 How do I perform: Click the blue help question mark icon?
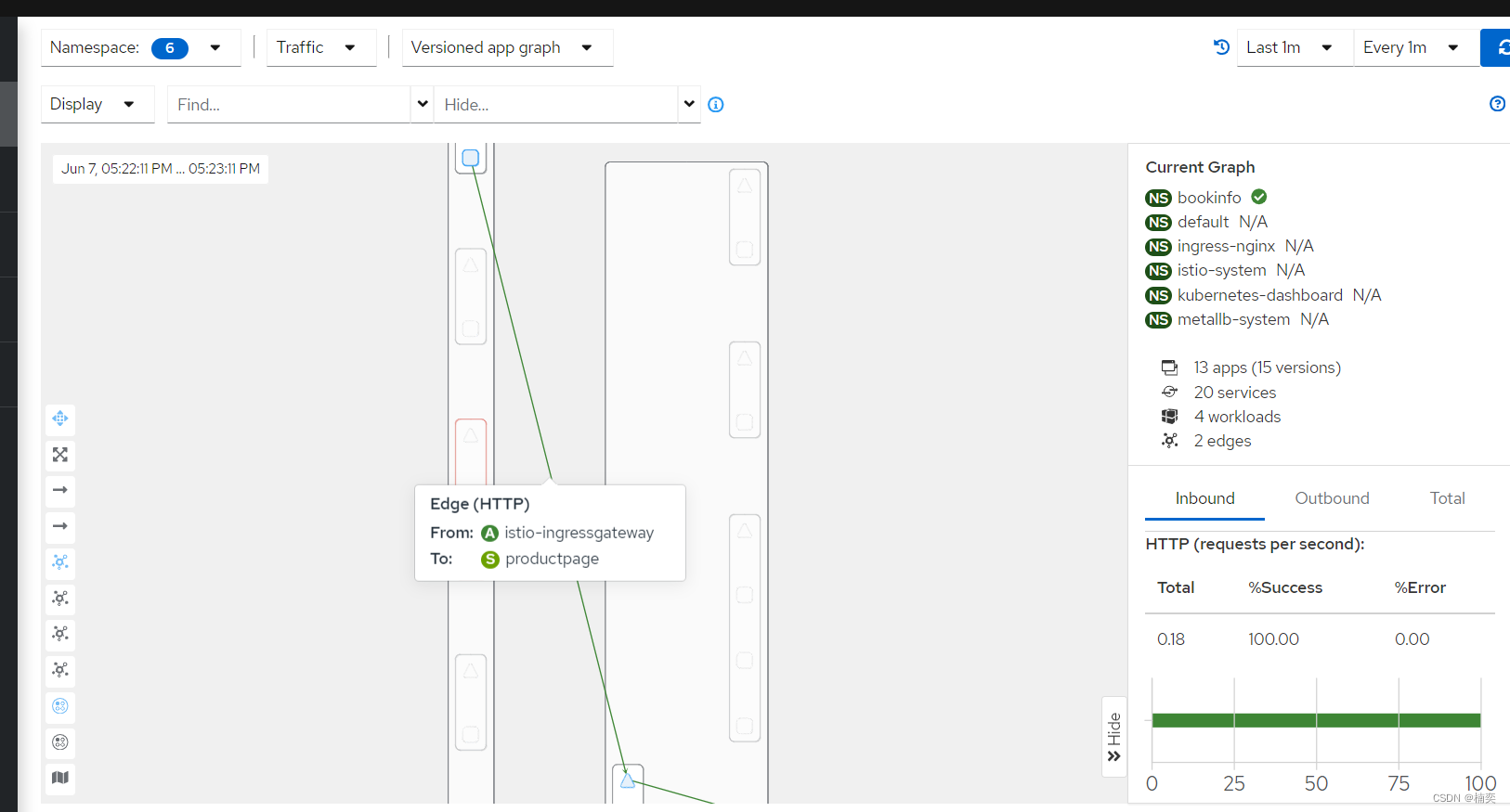pos(1497,104)
